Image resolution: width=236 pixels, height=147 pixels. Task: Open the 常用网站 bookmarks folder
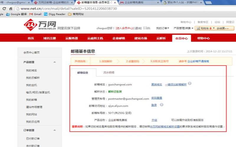point(76,14)
